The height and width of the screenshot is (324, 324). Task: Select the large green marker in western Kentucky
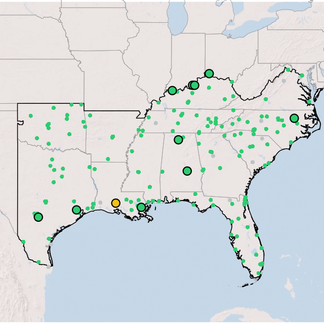172,91
